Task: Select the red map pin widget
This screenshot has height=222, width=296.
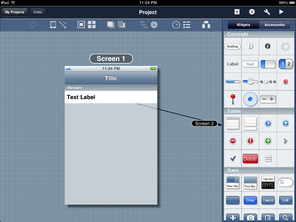Action: (x=233, y=99)
